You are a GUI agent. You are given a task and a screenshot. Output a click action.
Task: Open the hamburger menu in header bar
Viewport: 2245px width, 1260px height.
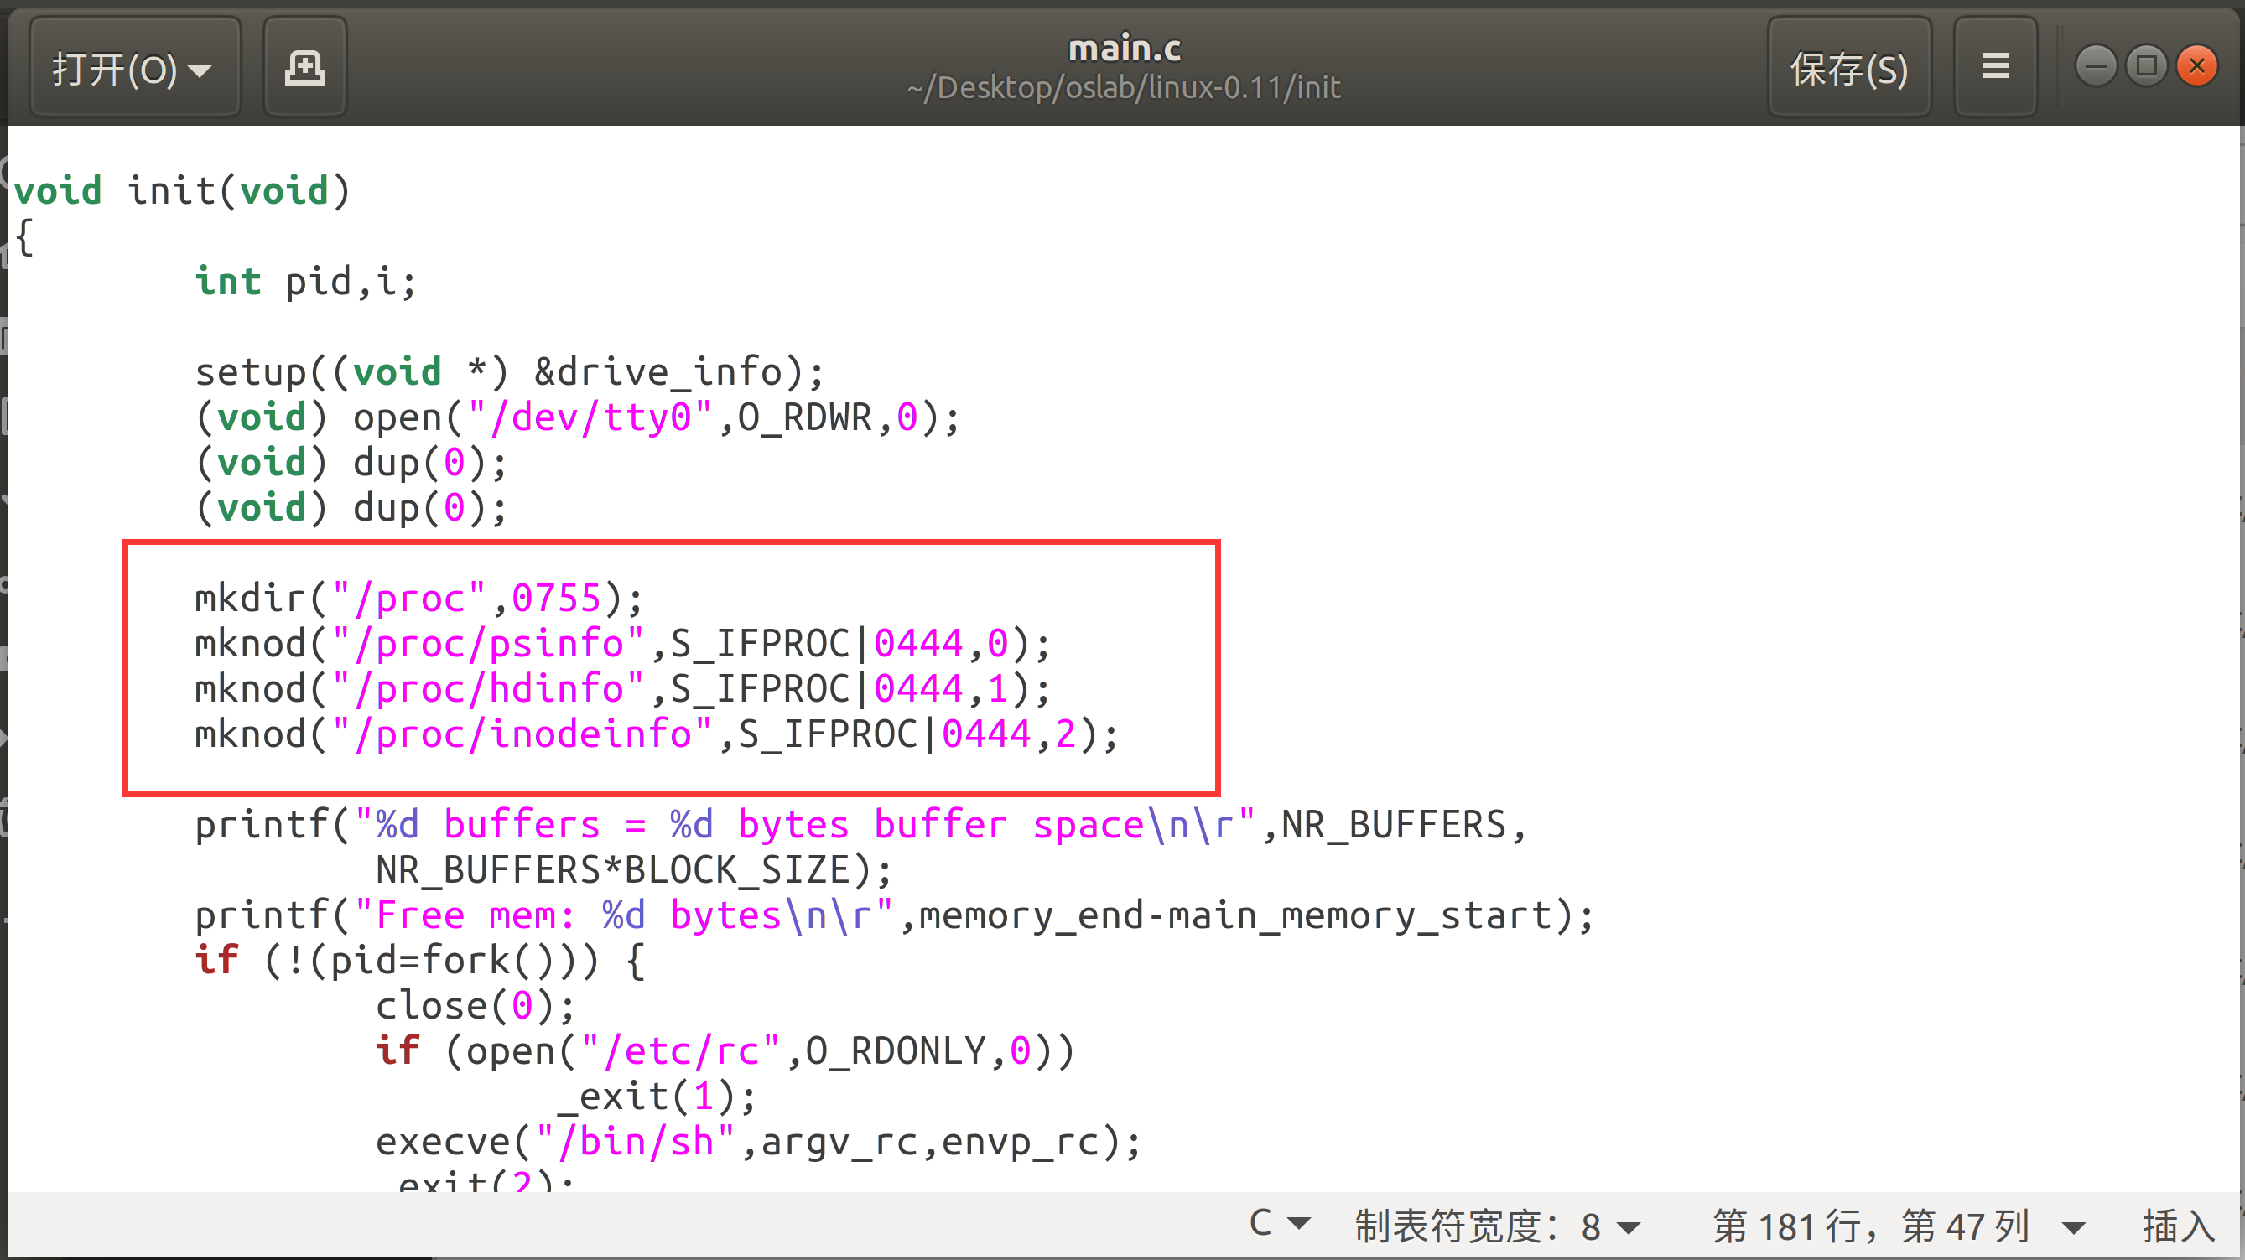point(1996,67)
